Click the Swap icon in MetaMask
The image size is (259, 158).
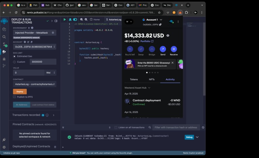point(141,49)
